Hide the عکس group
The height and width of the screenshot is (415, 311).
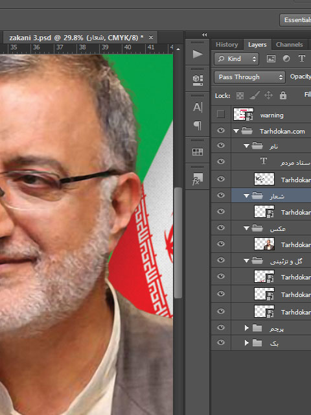pos(221,228)
